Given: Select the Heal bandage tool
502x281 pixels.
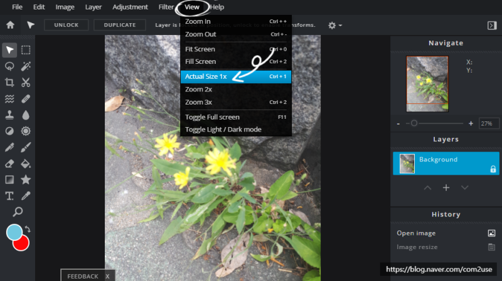Looking at the screenshot, I should tap(26, 99).
